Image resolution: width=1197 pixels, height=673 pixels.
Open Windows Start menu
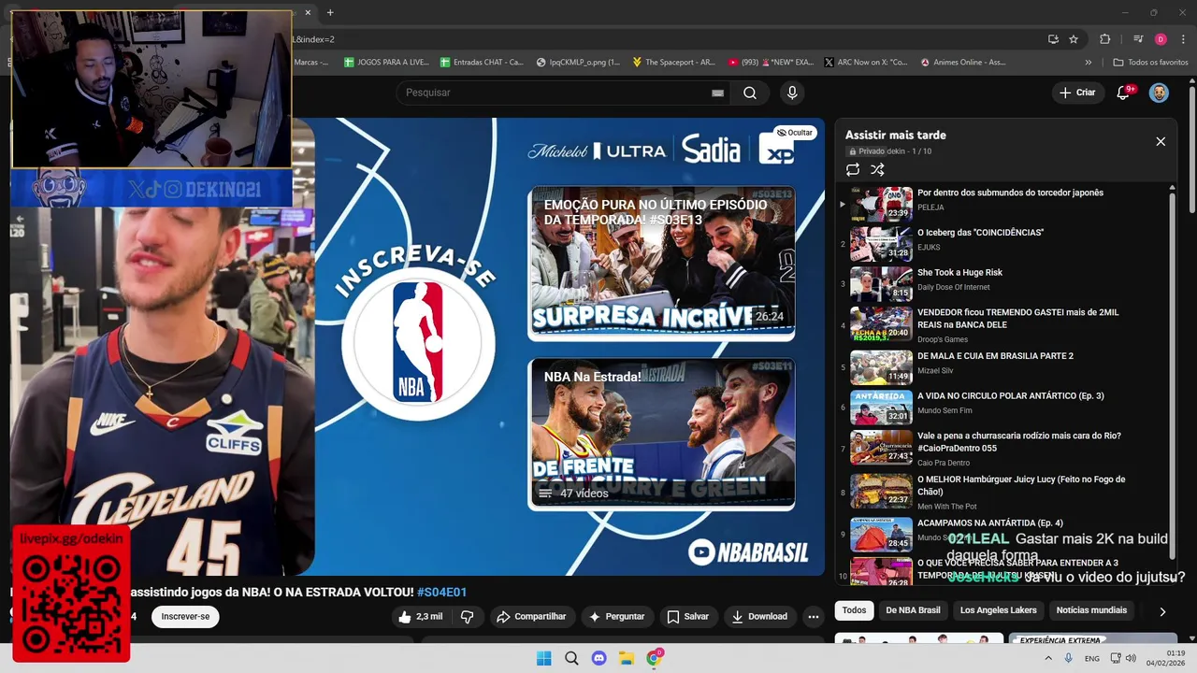point(543,658)
